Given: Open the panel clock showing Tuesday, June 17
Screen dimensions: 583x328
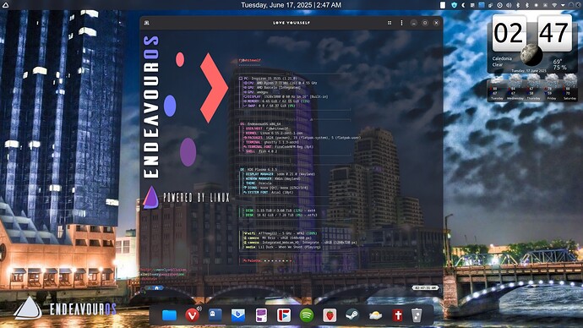Looking at the screenshot, I should point(291,5).
